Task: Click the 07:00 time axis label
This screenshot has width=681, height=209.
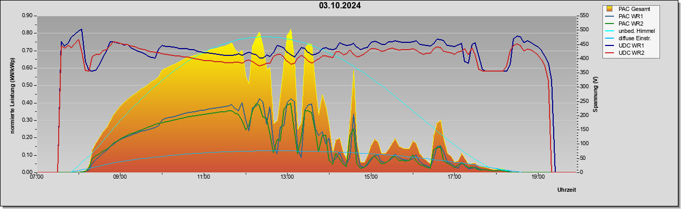Action: [37, 178]
